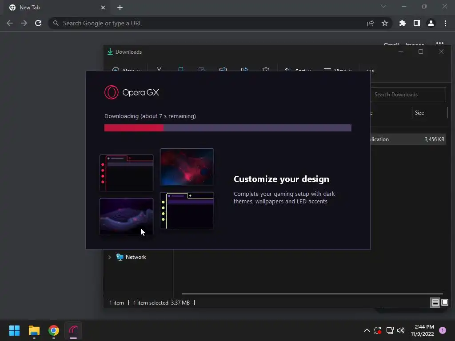Click the purple waves wallpaper thumbnail
The height and width of the screenshot is (341, 455).
[127, 217]
